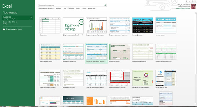Open the Инвентарный список template

point(50,52)
